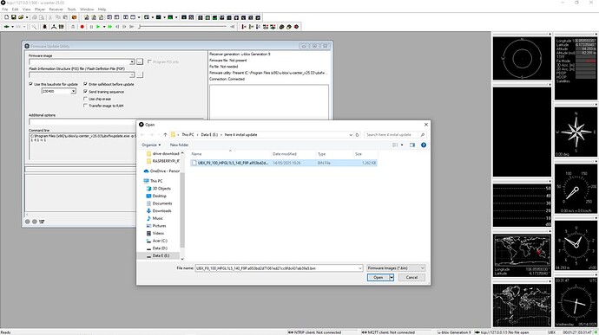Click the refresh icon in address bar
Viewport: 599px width, 335px height.
(x=357, y=134)
